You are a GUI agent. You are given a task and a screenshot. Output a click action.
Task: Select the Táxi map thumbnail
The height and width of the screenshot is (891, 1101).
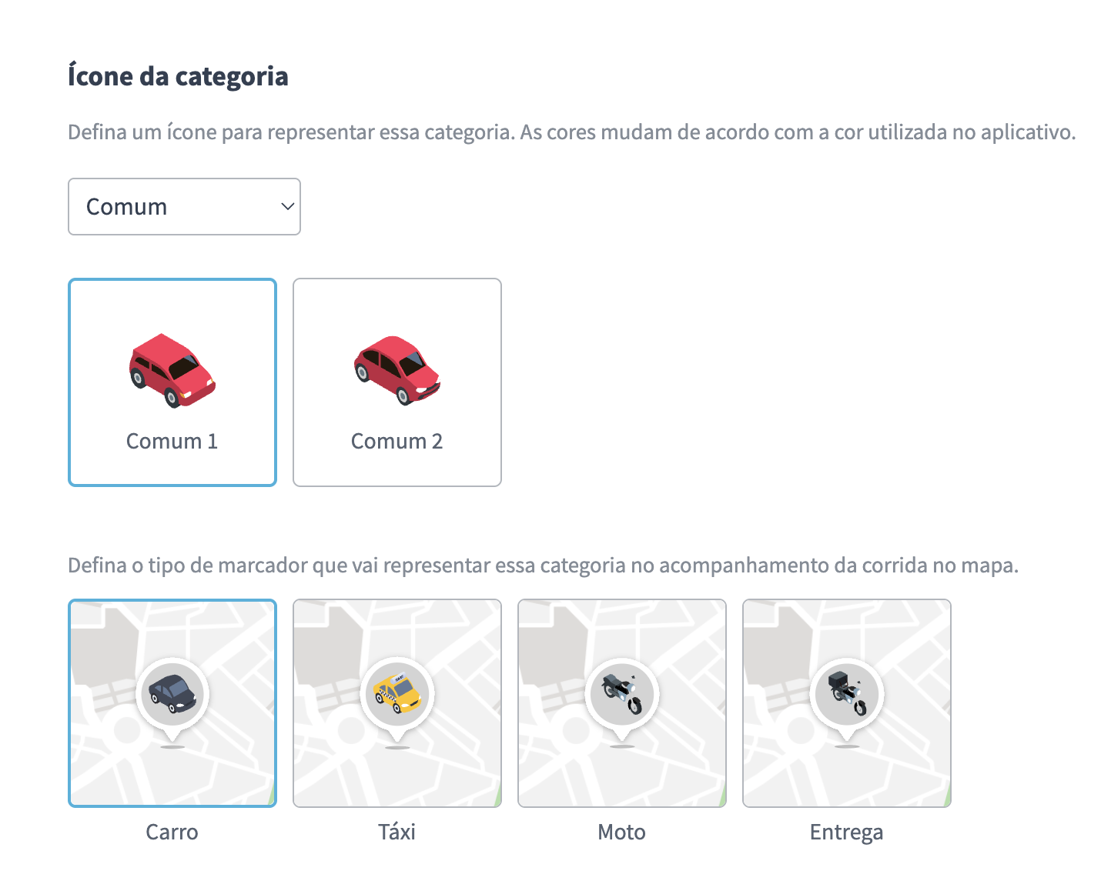click(x=397, y=703)
